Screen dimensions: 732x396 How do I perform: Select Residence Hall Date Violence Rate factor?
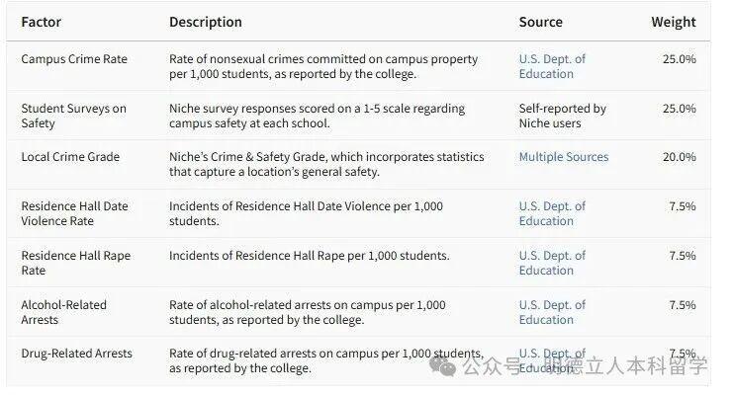tap(74, 213)
